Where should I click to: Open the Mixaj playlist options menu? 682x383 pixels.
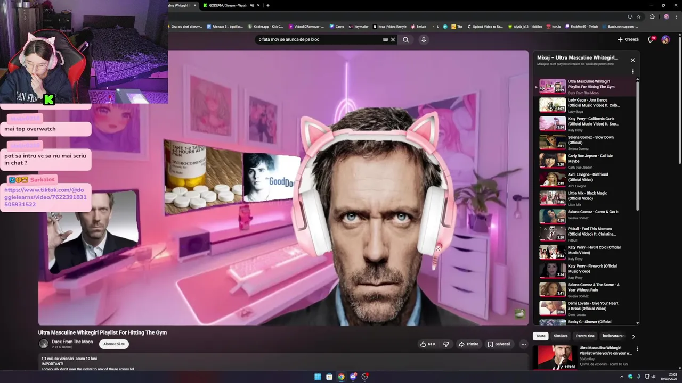coord(632,71)
